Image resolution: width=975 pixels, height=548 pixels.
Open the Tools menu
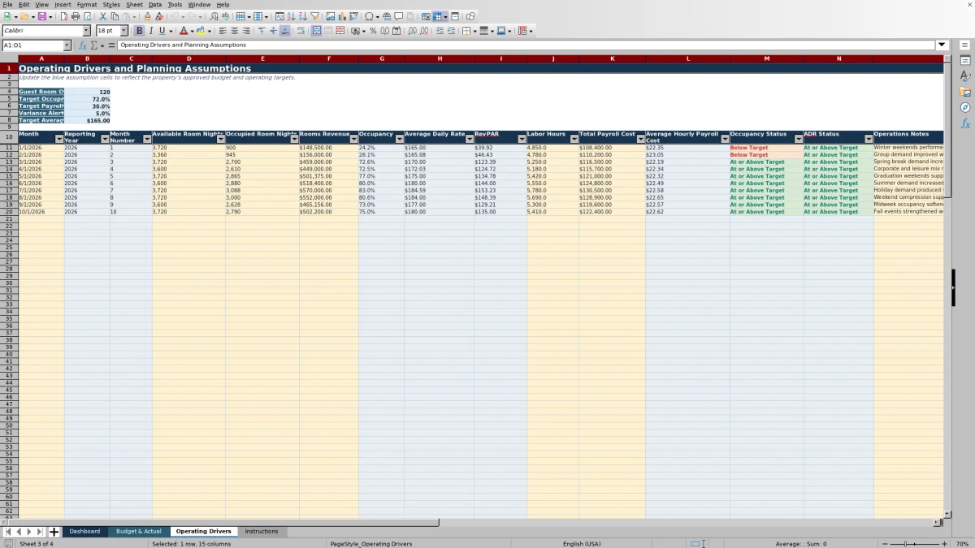click(175, 4)
